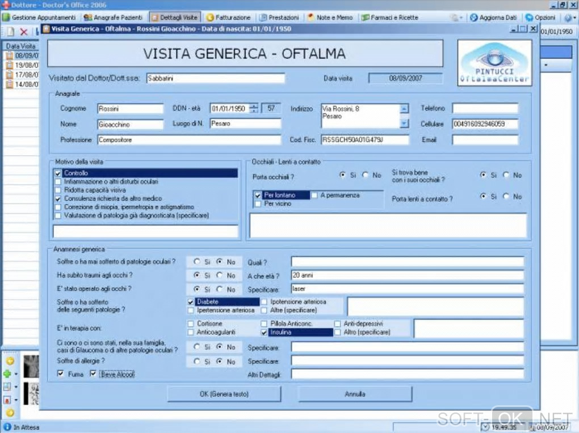Image resolution: width=579 pixels, height=433 pixels.
Task: Select No for Porta occhiali
Action: point(366,175)
